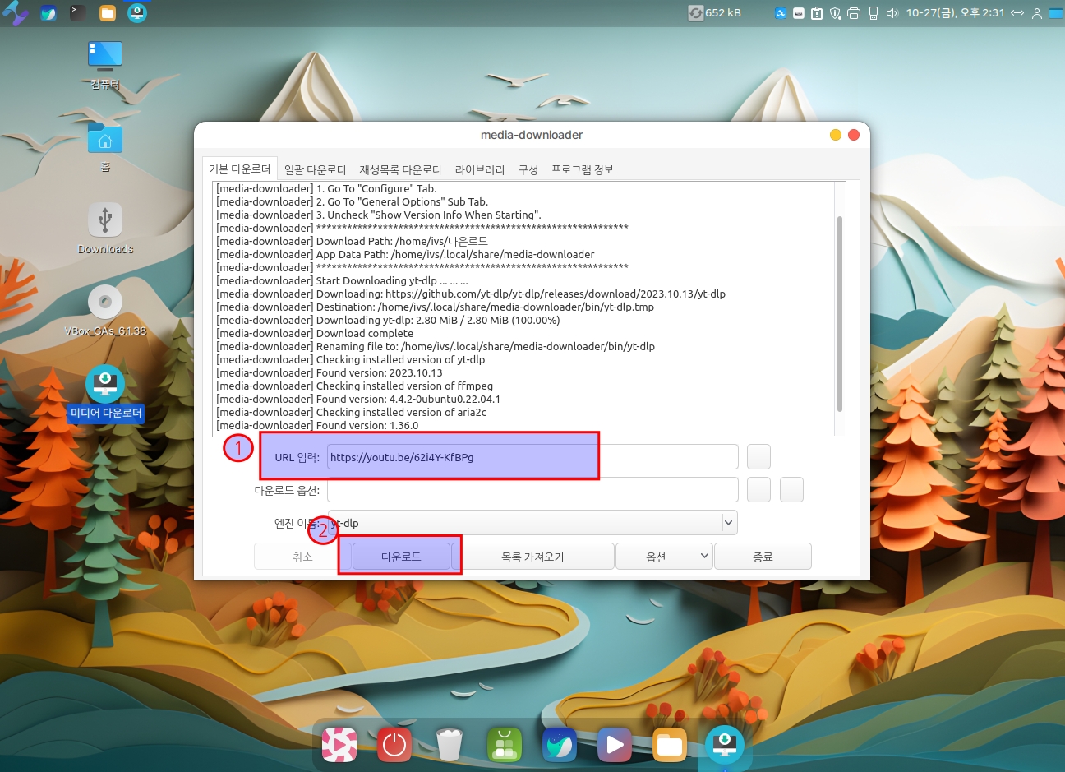Click the volume speaker icon in tray
Image resolution: width=1065 pixels, height=772 pixels.
pos(892,13)
